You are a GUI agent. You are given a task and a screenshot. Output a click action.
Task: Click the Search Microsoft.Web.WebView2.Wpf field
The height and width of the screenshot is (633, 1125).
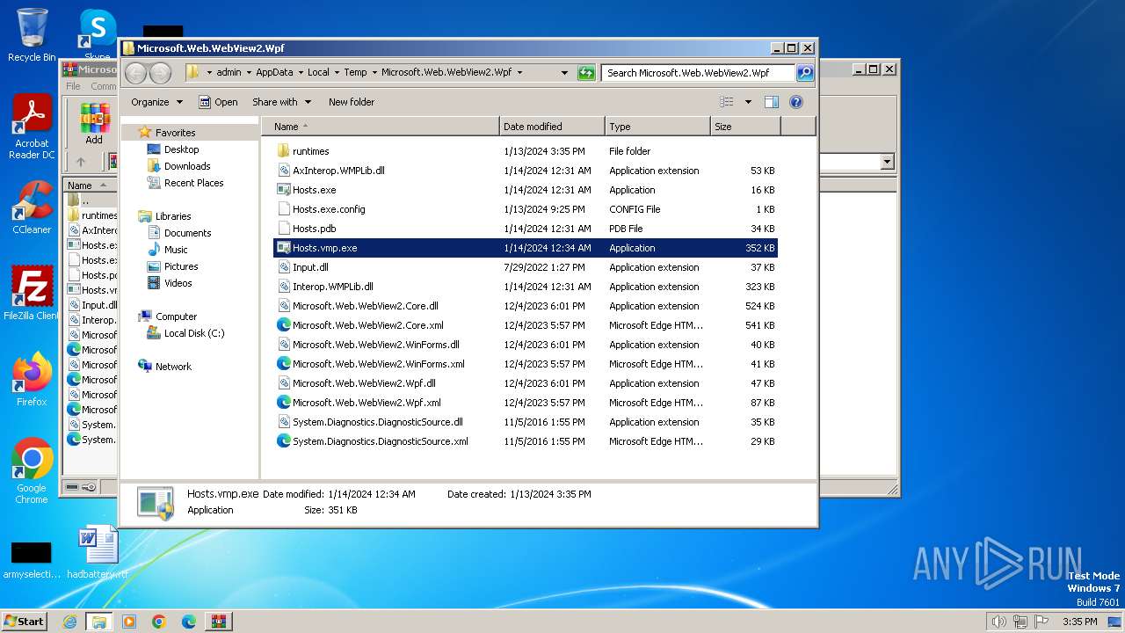click(699, 73)
